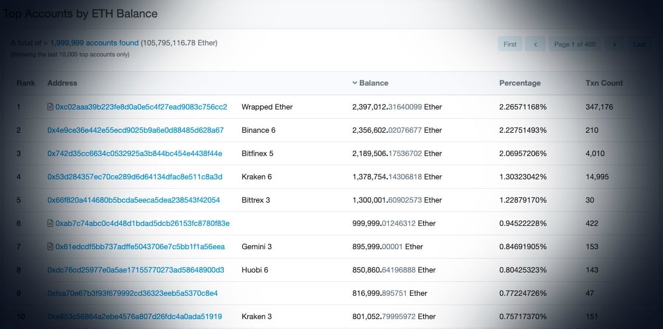Open Bitfinex 5 address 0x742d35cc6634
This screenshot has height=329, width=663.
[x=135, y=153]
